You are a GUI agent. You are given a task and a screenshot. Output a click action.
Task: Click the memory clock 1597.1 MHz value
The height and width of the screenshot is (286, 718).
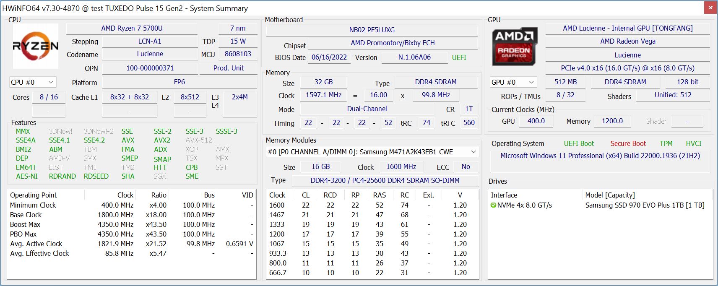[x=323, y=95]
